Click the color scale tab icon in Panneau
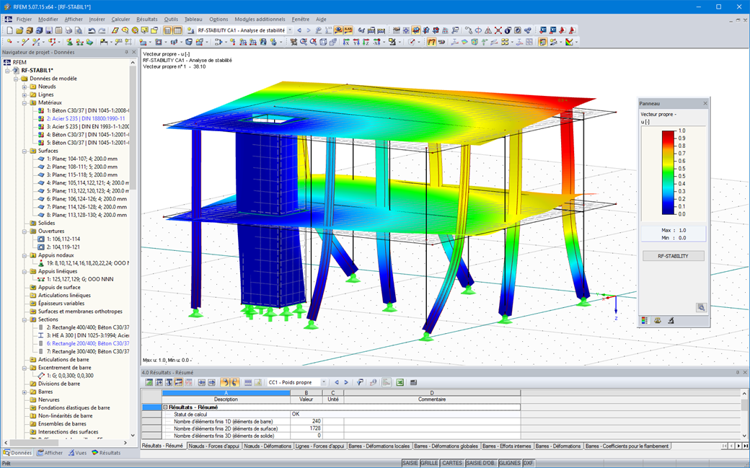 pos(644,321)
